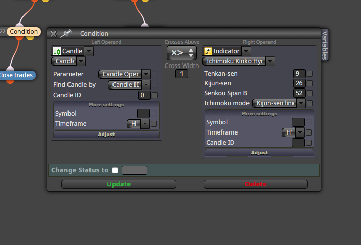This screenshot has height=245, width=361.
Task: Click orange connector below Close trades node
Action: click(x=10, y=81)
